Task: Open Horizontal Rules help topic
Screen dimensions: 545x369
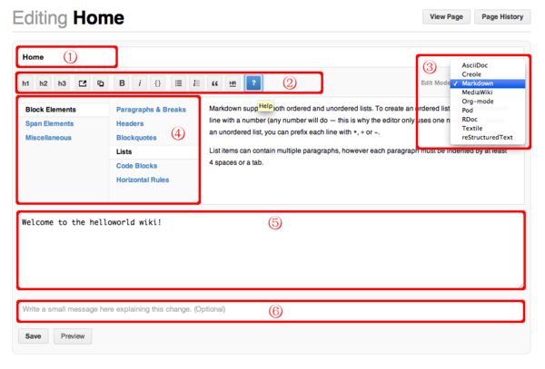Action: pyautogui.click(x=143, y=180)
